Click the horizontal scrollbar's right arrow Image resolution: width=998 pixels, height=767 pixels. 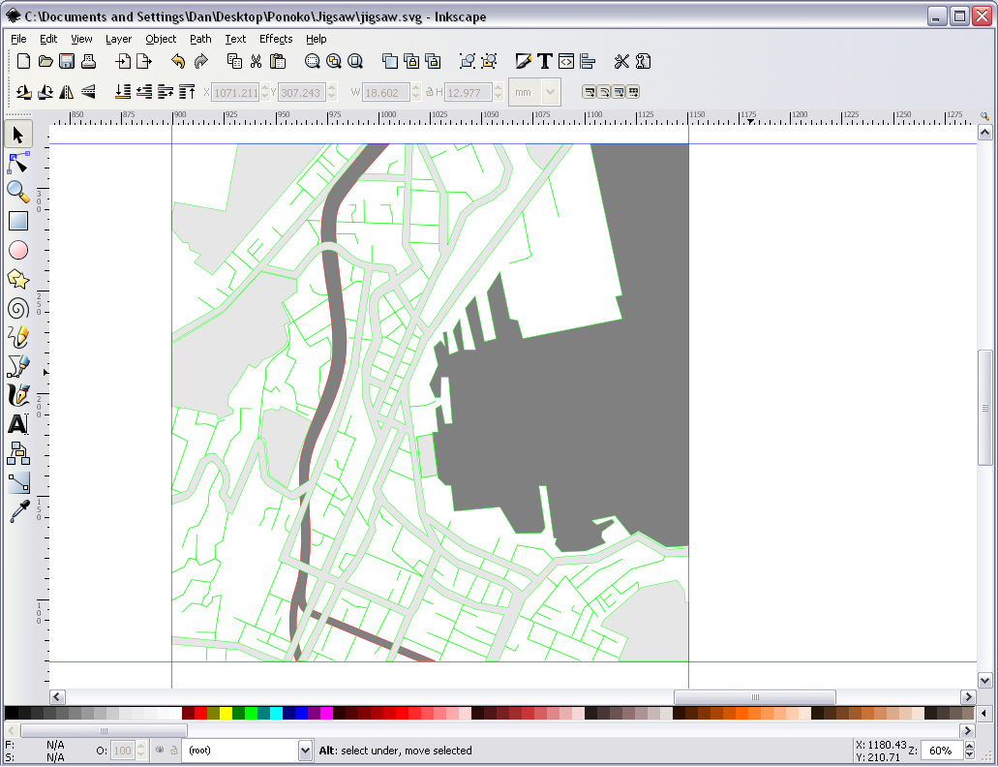tap(968, 696)
